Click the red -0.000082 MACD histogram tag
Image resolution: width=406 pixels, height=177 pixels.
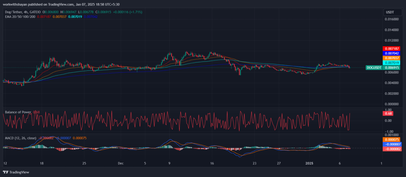pyautogui.click(x=391, y=149)
